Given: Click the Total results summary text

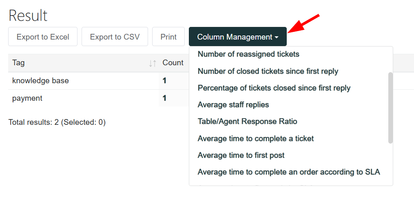Looking at the screenshot, I should tap(57, 122).
